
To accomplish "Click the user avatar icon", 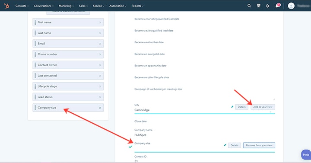I will click(x=291, y=6).
